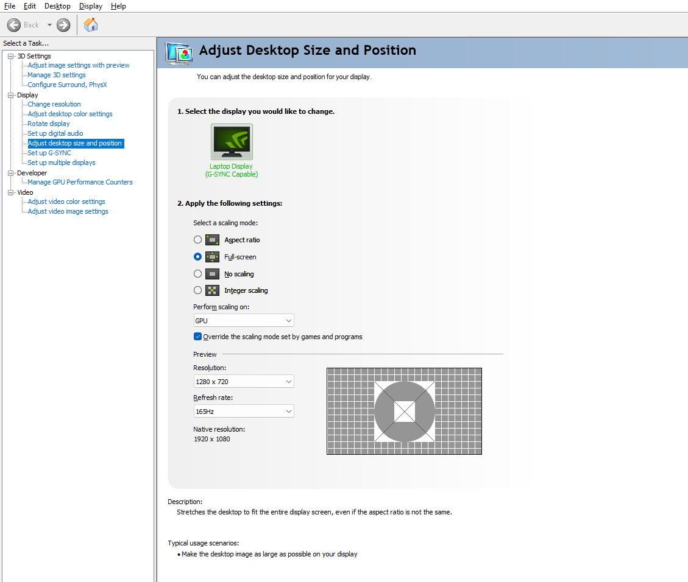Click the Native resolution 1920 x 1080 value
688x582 pixels.
point(212,439)
